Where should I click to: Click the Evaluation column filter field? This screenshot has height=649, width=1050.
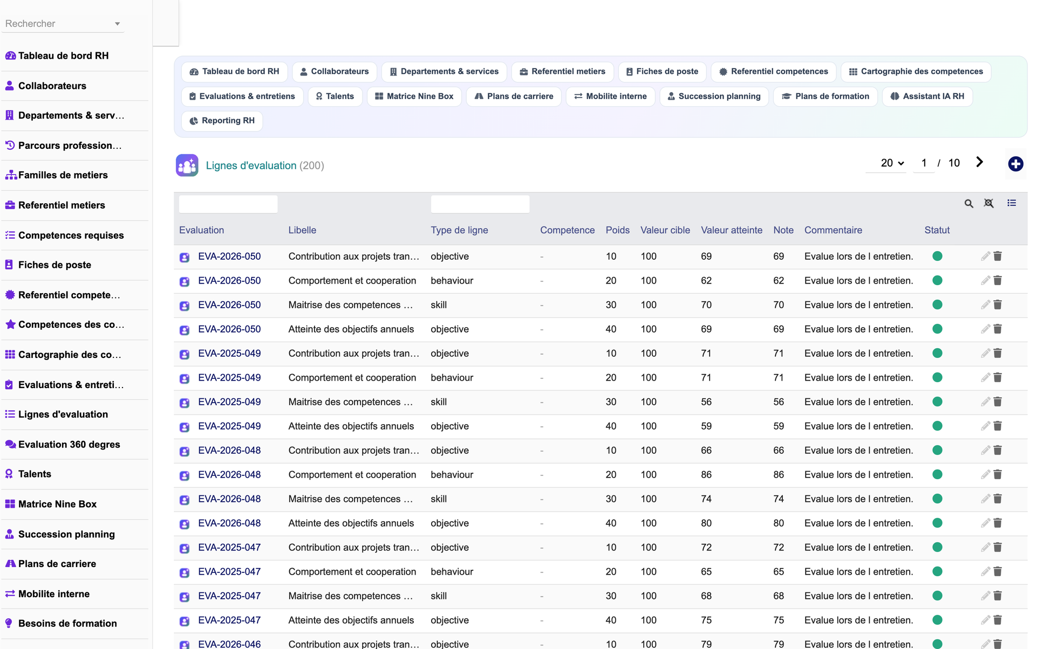click(228, 204)
